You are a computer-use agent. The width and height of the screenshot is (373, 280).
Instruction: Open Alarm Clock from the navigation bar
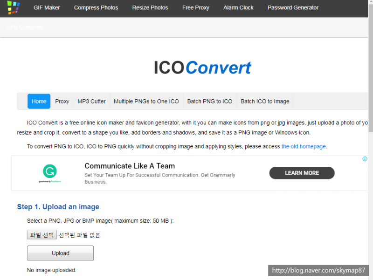point(238,7)
